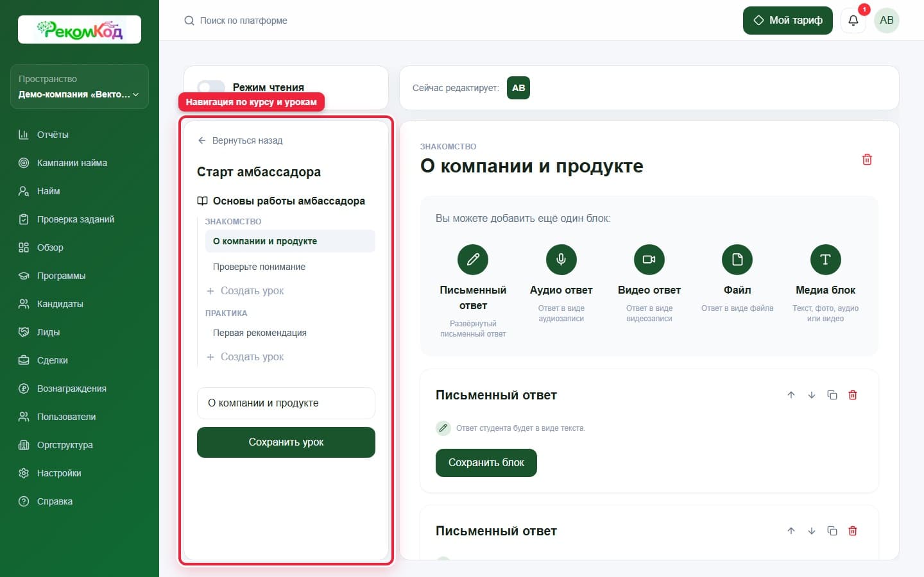Click the РекомКод logo

point(80,29)
